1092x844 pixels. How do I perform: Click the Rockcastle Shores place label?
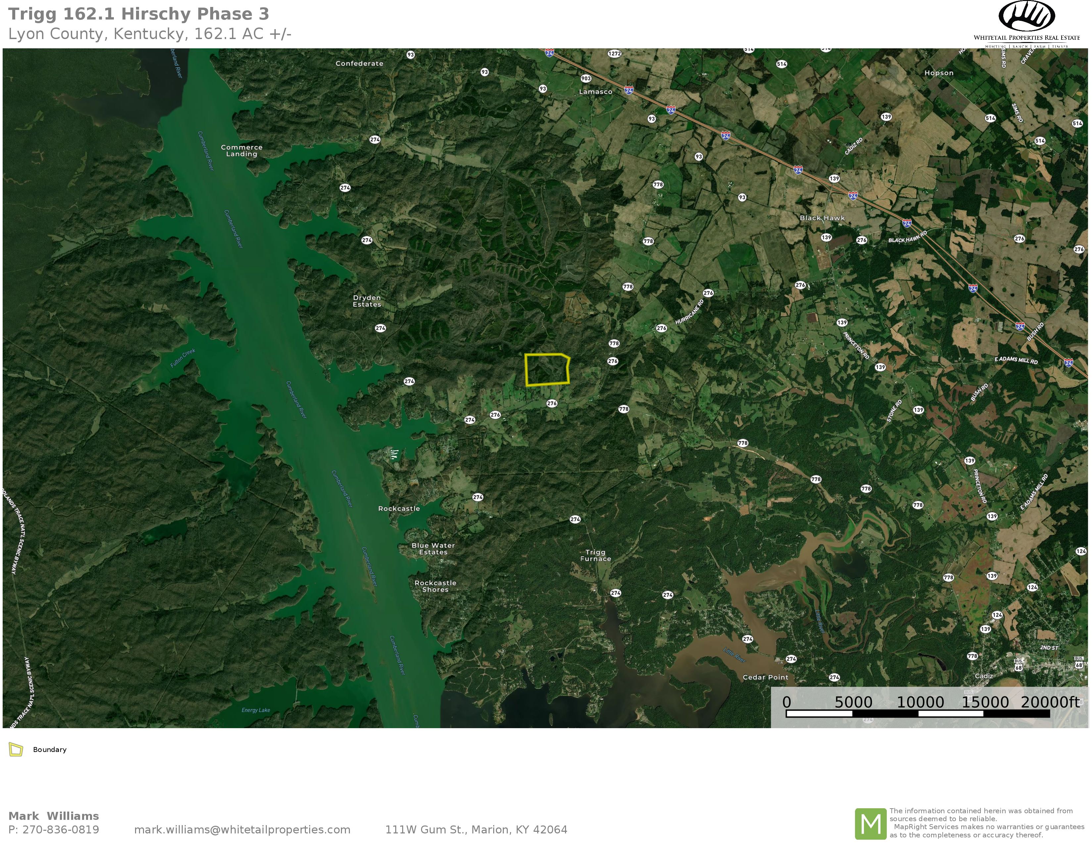click(x=435, y=586)
